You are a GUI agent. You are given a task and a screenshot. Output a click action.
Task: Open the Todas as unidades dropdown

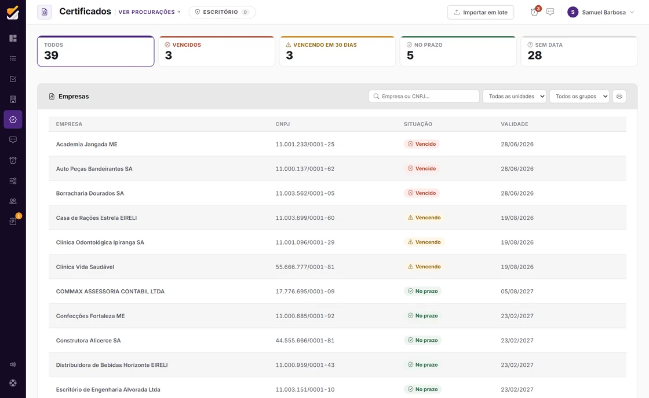pyautogui.click(x=515, y=96)
